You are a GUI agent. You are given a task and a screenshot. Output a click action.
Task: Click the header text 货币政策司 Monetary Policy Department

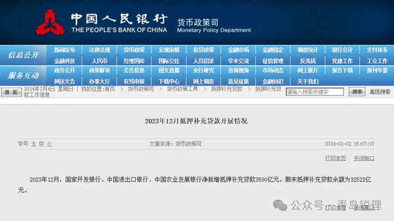pos(214,26)
